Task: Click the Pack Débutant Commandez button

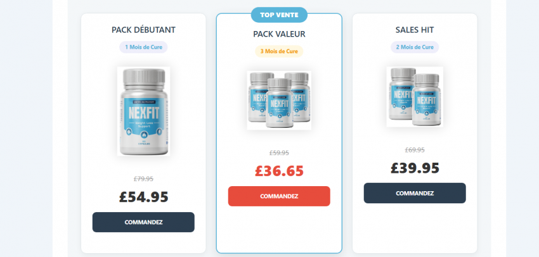Action: click(x=143, y=222)
